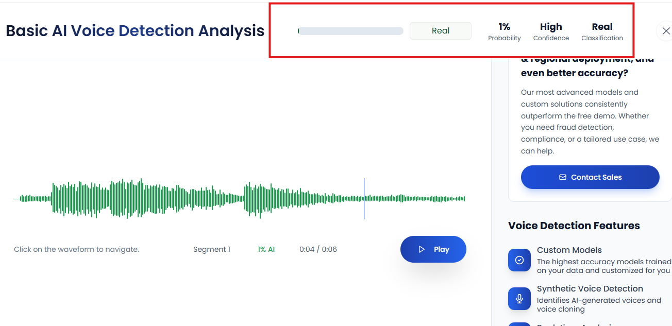Click the Play button under the waveform
Viewport: 672px width, 326px height.
click(433, 249)
